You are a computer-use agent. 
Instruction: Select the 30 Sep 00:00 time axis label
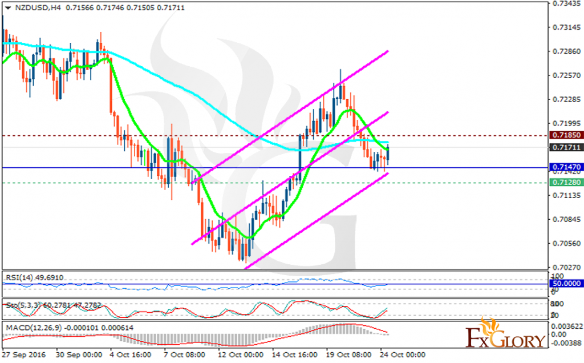click(x=79, y=355)
